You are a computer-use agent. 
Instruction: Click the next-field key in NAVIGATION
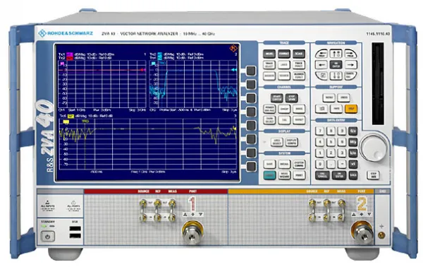click(x=350, y=54)
